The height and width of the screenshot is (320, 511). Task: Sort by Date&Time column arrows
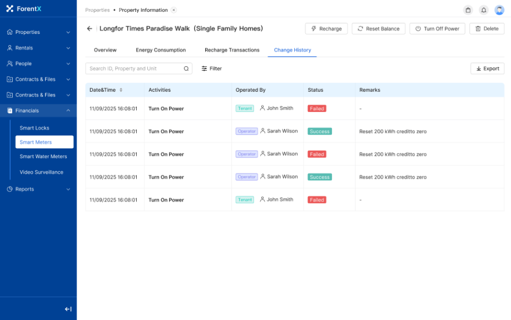click(121, 90)
